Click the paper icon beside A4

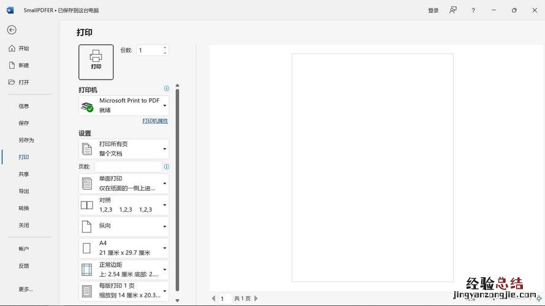click(x=86, y=248)
